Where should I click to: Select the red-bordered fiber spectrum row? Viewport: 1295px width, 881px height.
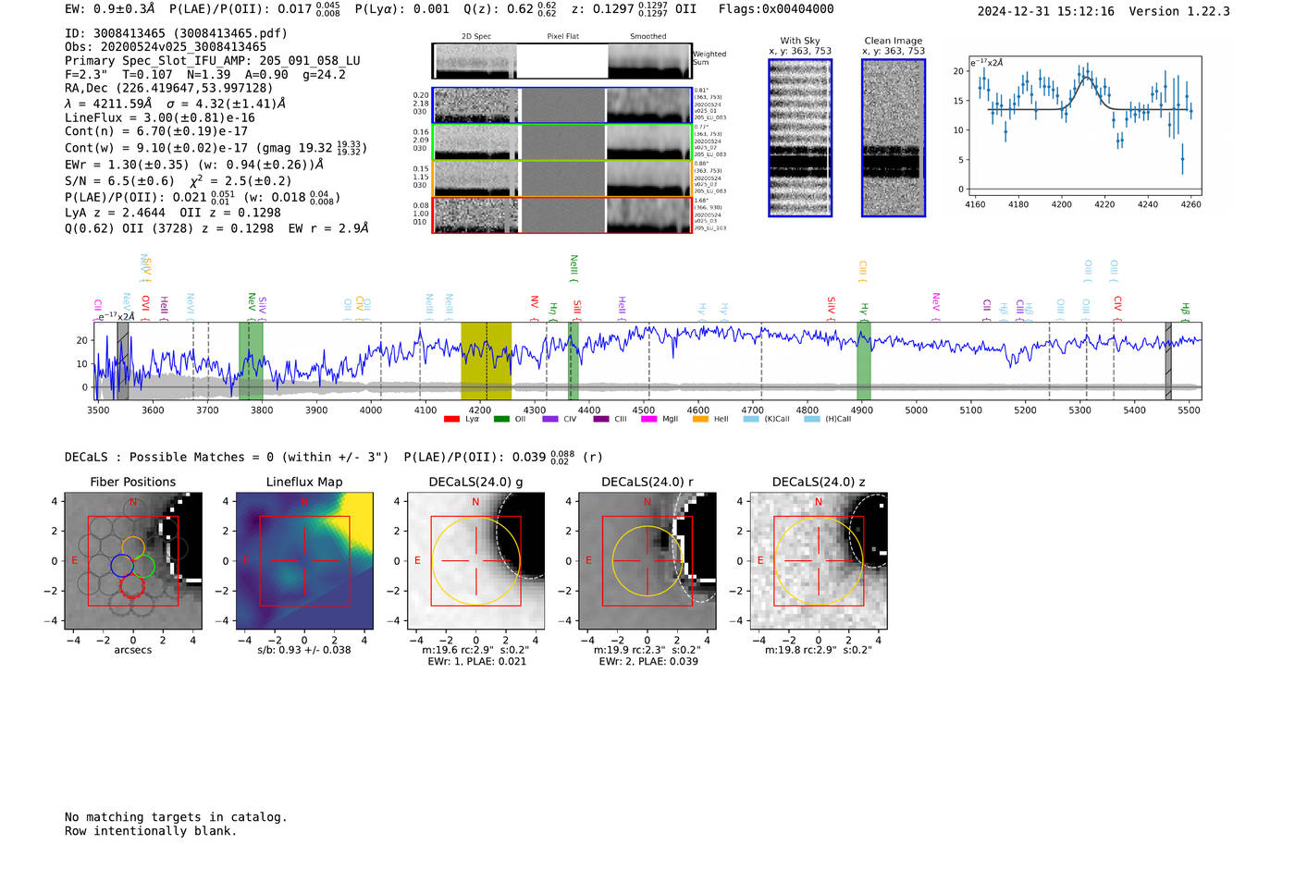click(562, 214)
